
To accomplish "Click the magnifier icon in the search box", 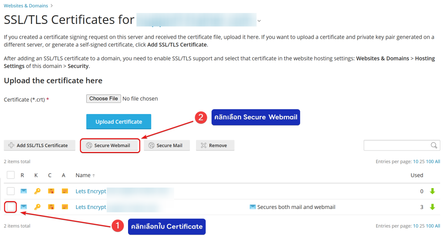I will 434,145.
